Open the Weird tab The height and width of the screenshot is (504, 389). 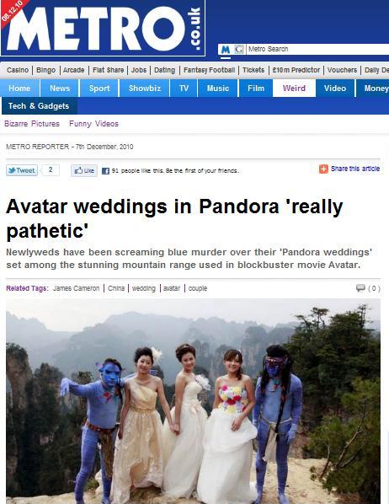tap(294, 88)
